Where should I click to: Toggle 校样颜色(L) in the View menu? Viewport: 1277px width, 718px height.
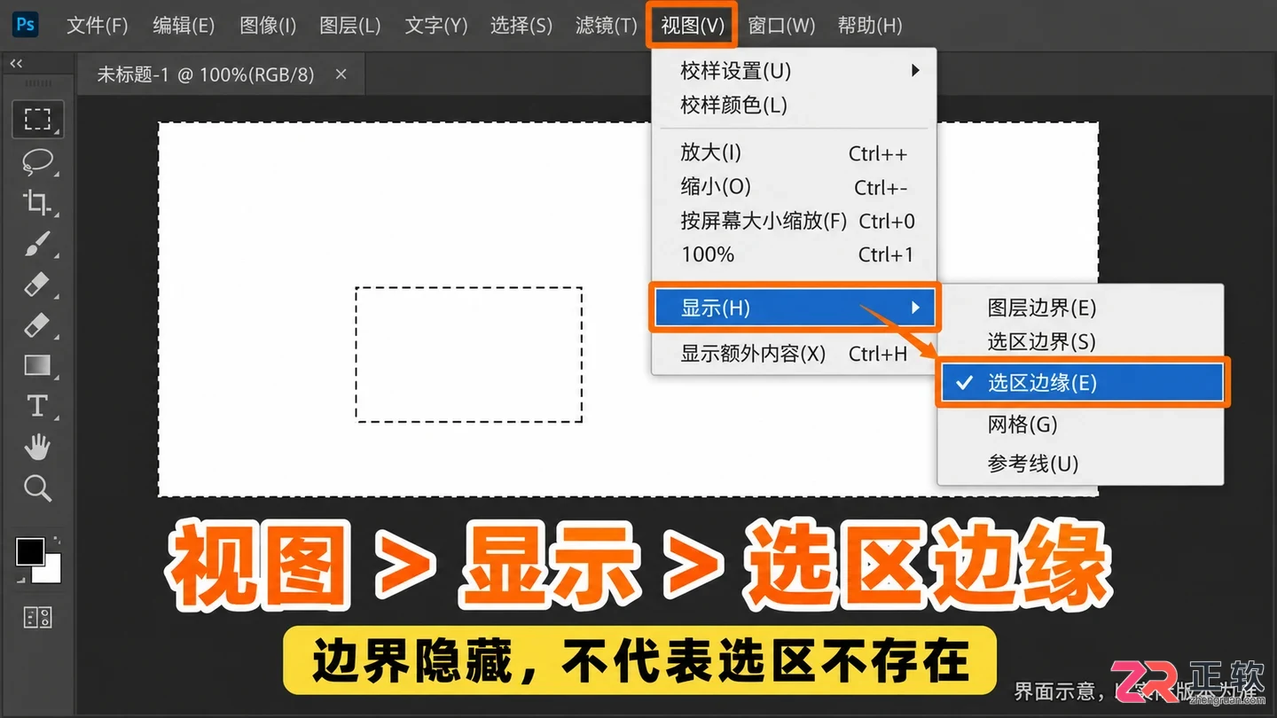[794, 105]
